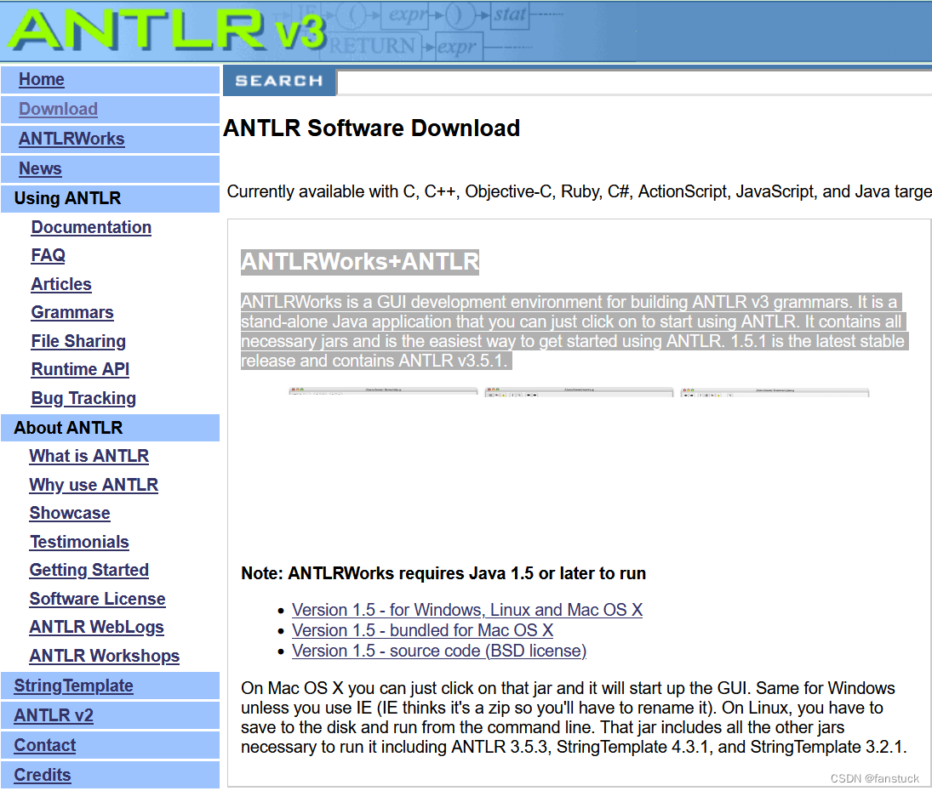The width and height of the screenshot is (932, 791).
Task: Switch to the StringTemplate section
Action: pos(73,686)
